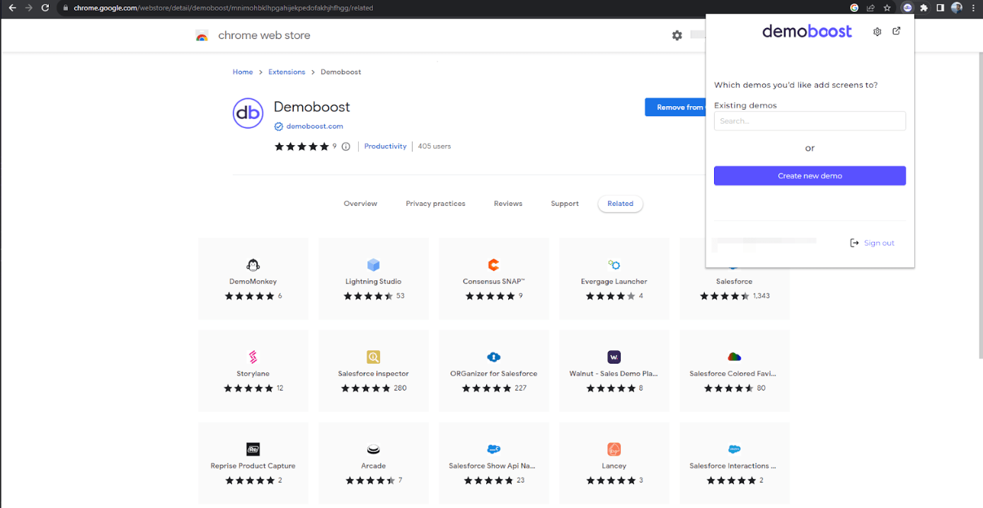Click the Consensus SNAP flame icon
The width and height of the screenshot is (983, 508).
[493, 264]
